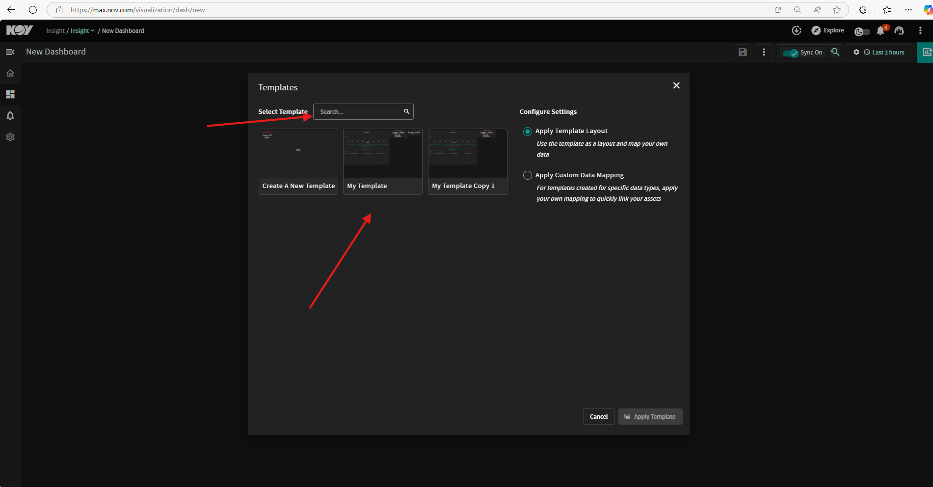Open Read Aloud in browser
This screenshot has height=487, width=933.
(x=817, y=10)
